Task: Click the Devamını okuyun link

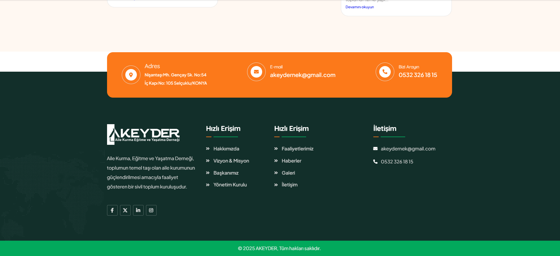Action: click(x=359, y=7)
